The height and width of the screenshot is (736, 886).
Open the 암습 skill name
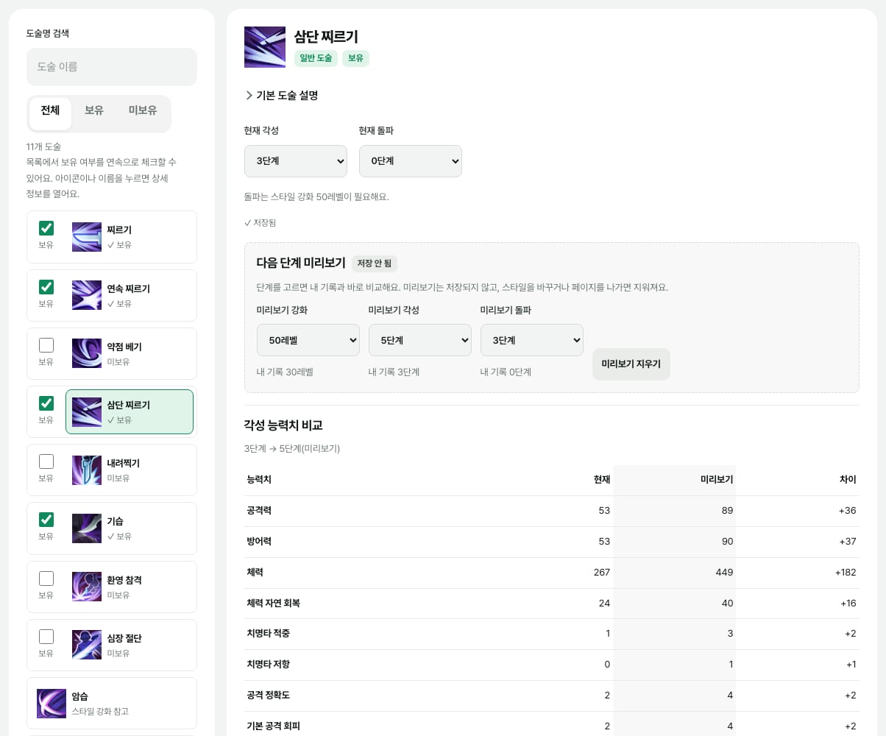(80, 696)
